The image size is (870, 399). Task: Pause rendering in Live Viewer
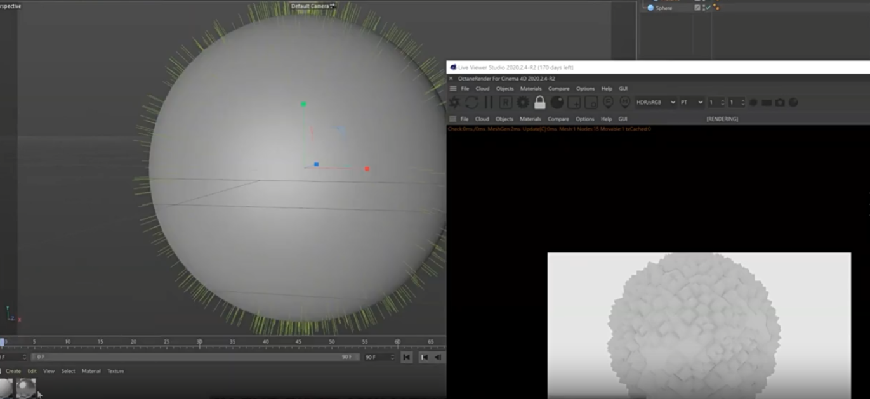coord(488,102)
